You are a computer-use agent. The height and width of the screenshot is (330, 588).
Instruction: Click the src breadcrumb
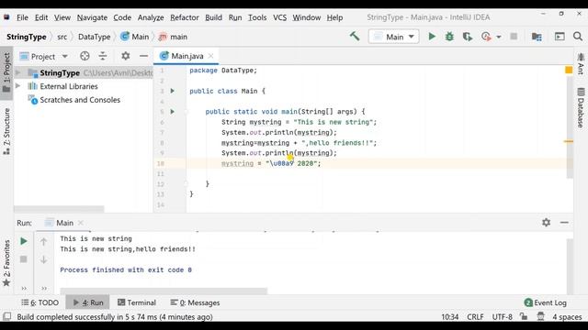62,37
